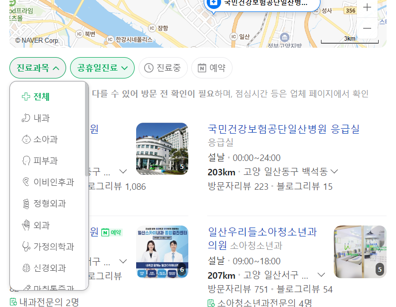Toggle the 예약 filter chip

[212, 68]
